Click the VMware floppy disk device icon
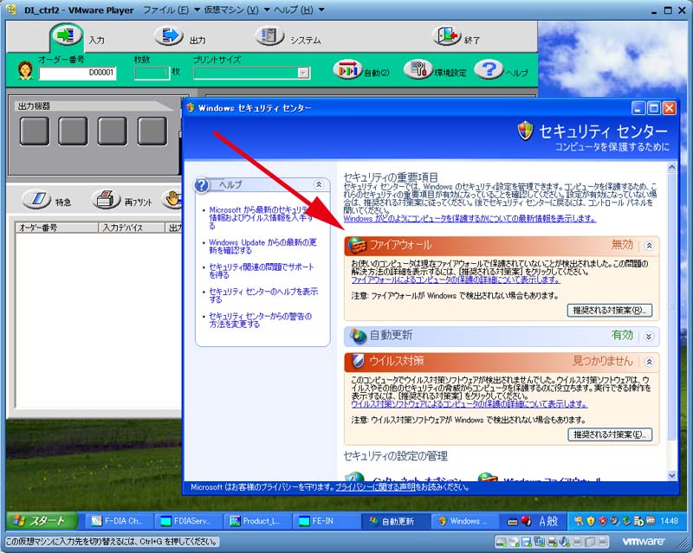 point(527,542)
